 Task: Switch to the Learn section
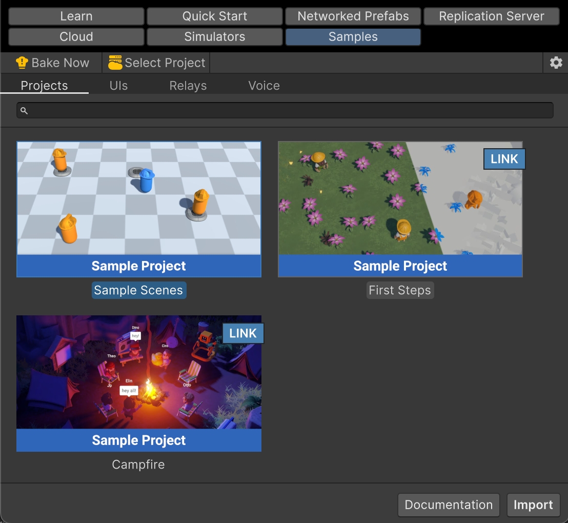click(76, 16)
